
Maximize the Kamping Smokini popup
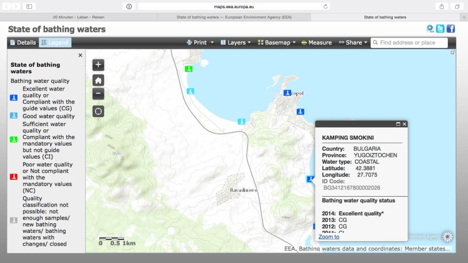[x=398, y=124]
